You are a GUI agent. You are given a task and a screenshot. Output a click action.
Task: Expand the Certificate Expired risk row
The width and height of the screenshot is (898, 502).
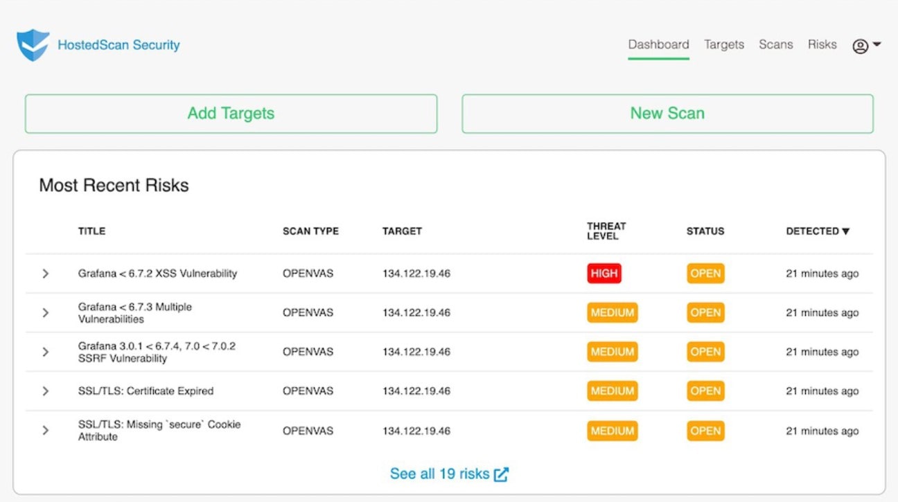[x=46, y=391]
